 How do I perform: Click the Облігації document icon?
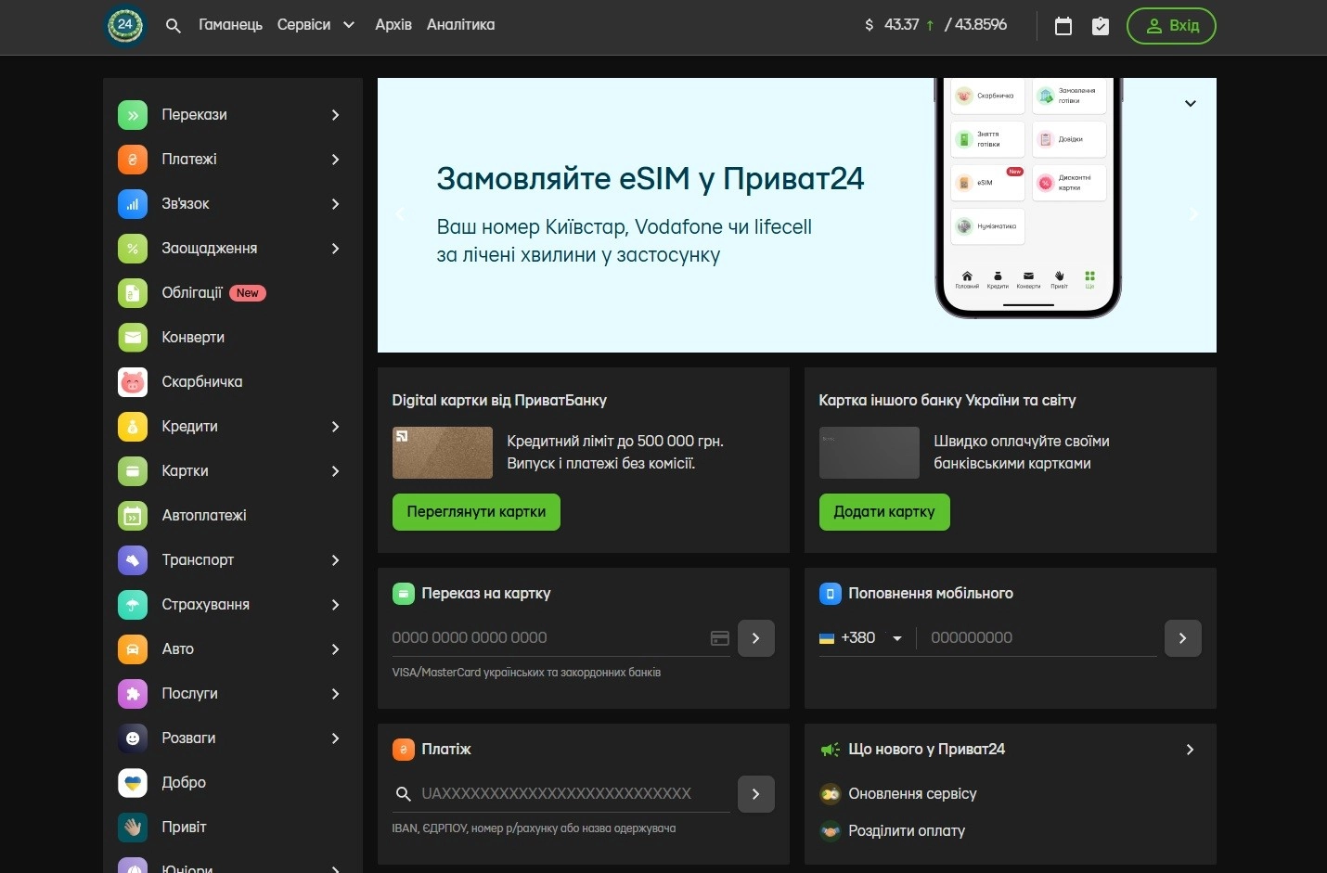(133, 293)
